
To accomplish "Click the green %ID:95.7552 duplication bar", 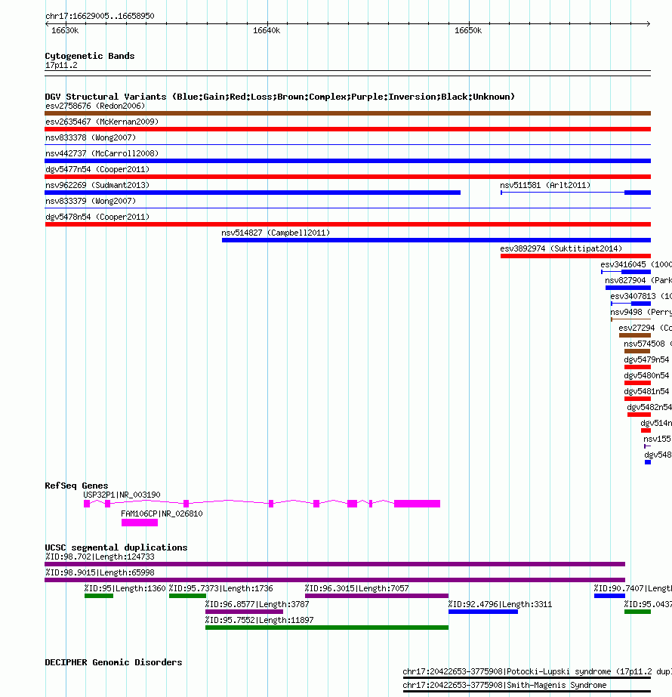I will [x=327, y=628].
